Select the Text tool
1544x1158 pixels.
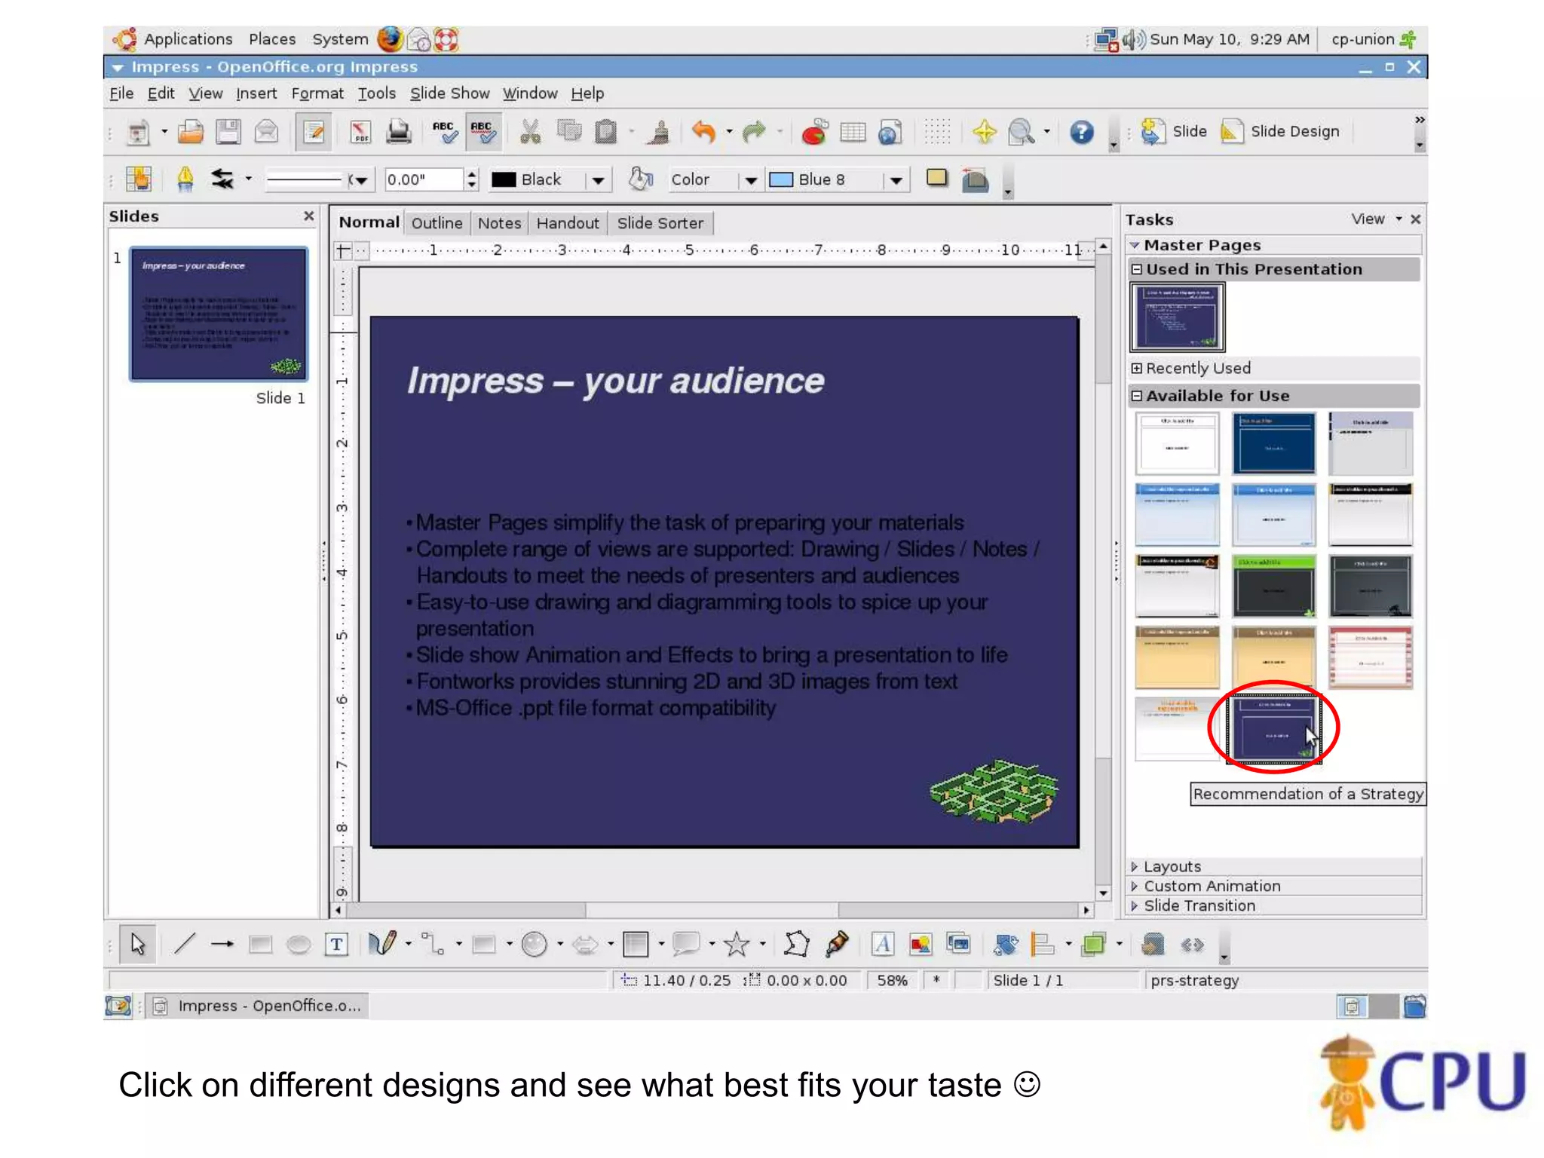[336, 944]
